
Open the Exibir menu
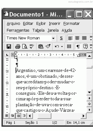tap(41, 23)
